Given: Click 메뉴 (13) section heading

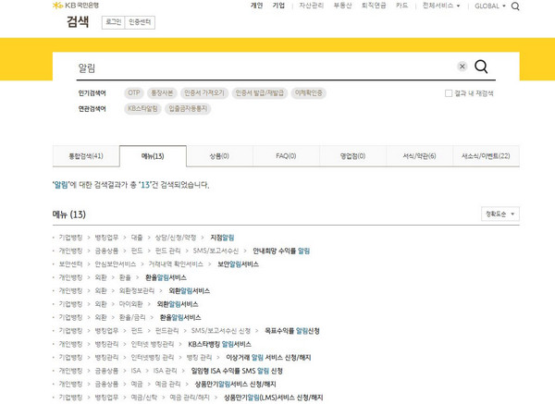Looking at the screenshot, I should pos(69,214).
